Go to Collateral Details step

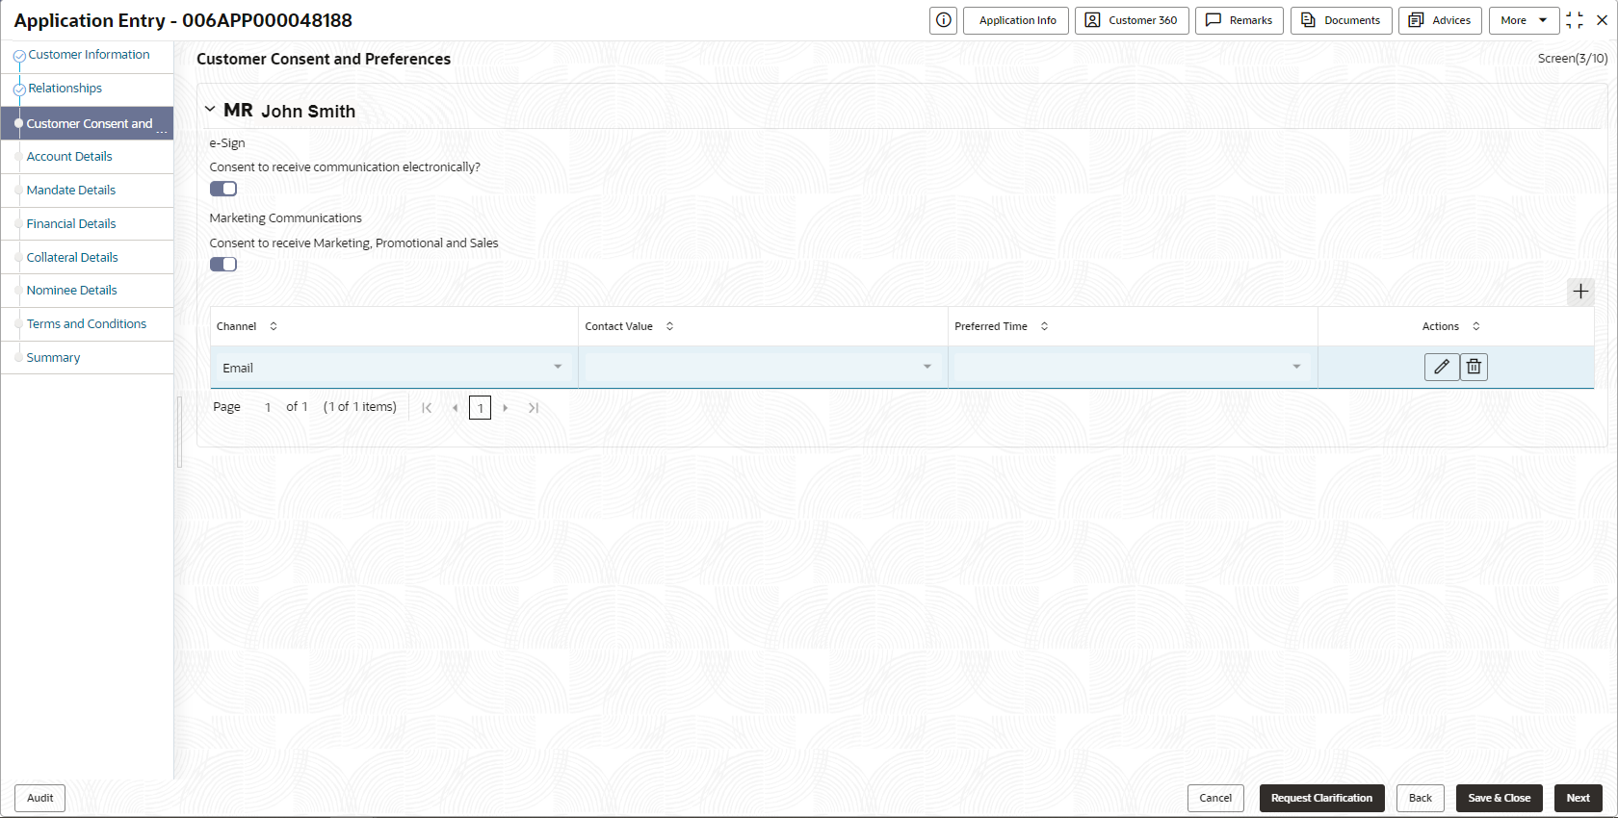coord(72,258)
